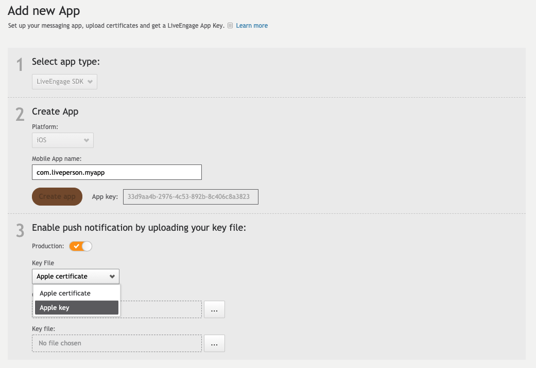Open the Learn more link
This screenshot has width=536, height=368.
pyautogui.click(x=252, y=26)
